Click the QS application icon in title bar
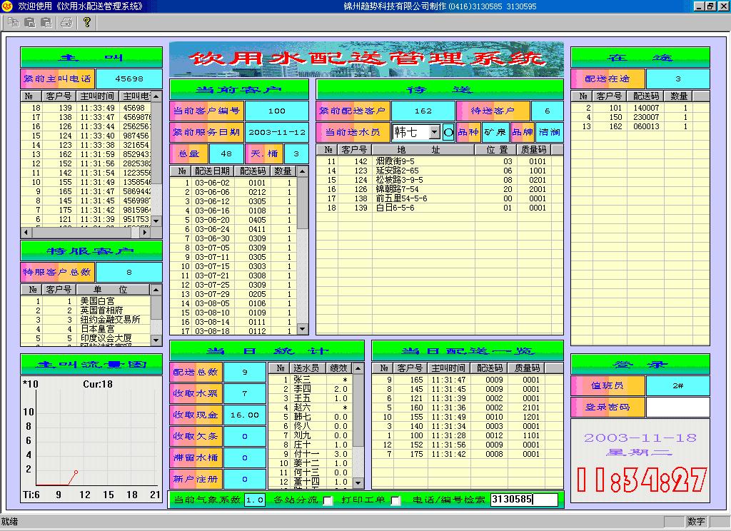This screenshot has height=531, width=731. pyautogui.click(x=7, y=6)
